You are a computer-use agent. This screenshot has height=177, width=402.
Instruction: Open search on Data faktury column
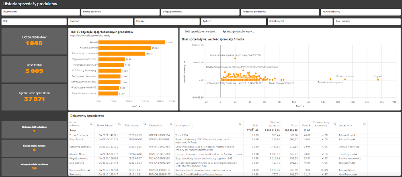tap(145, 124)
